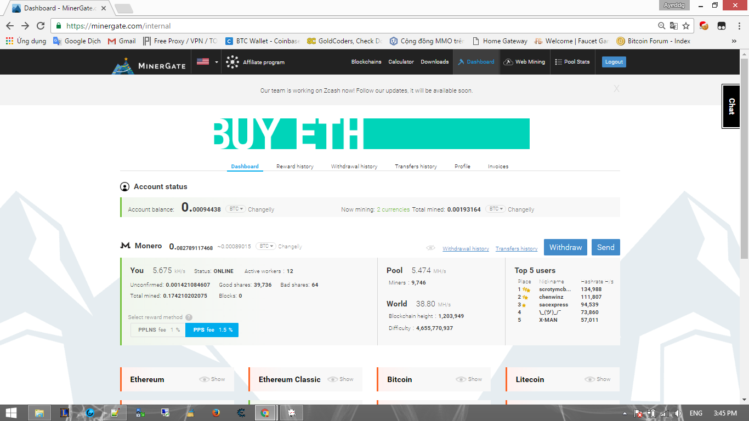The height and width of the screenshot is (421, 749).
Task: Show the Ethereum Classic panel
Action: 341,379
